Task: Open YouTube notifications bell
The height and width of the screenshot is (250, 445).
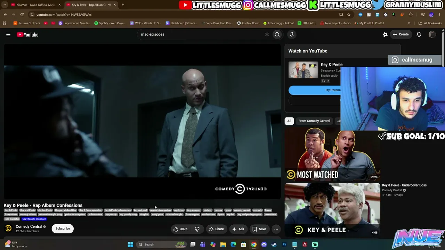Action: coord(419,34)
